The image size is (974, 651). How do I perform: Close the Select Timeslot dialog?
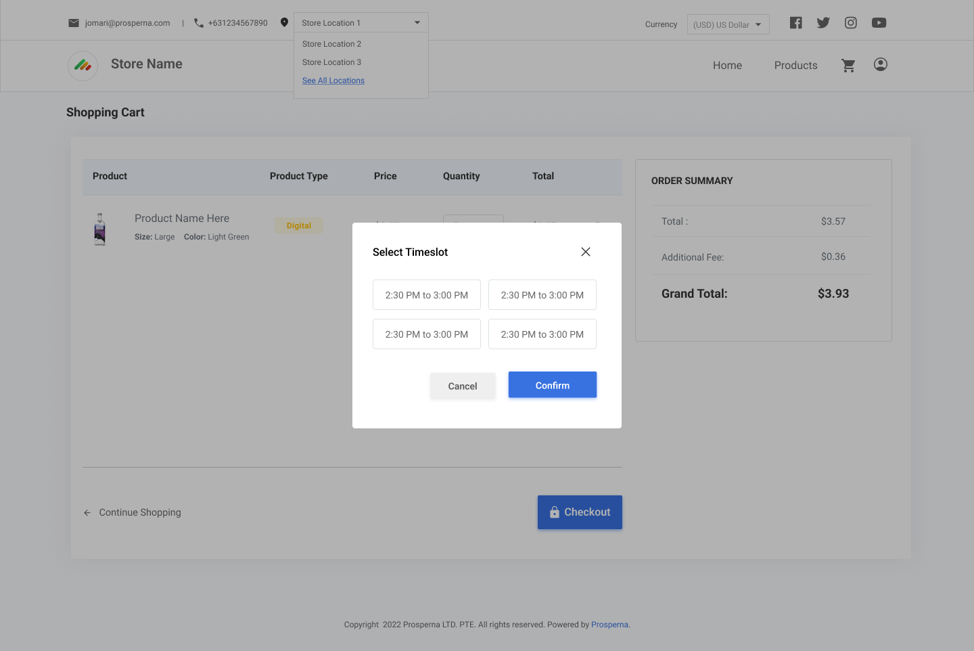tap(586, 252)
